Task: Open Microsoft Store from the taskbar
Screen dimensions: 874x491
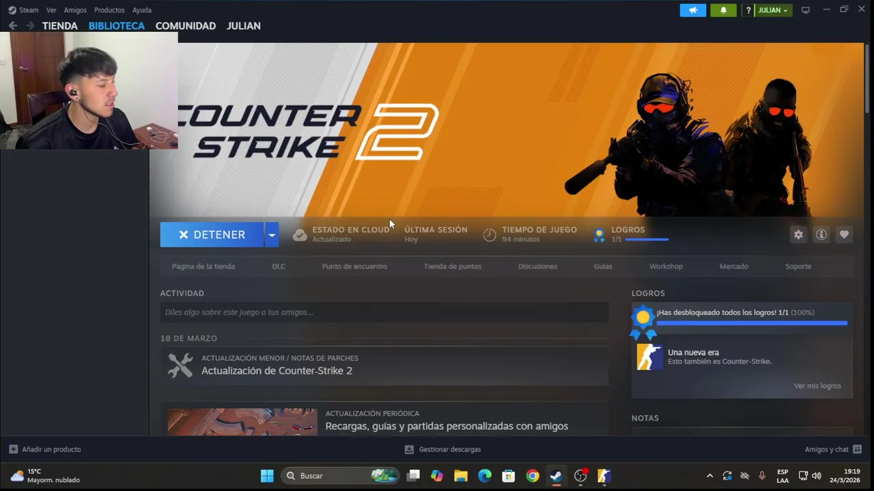Action: pos(508,476)
